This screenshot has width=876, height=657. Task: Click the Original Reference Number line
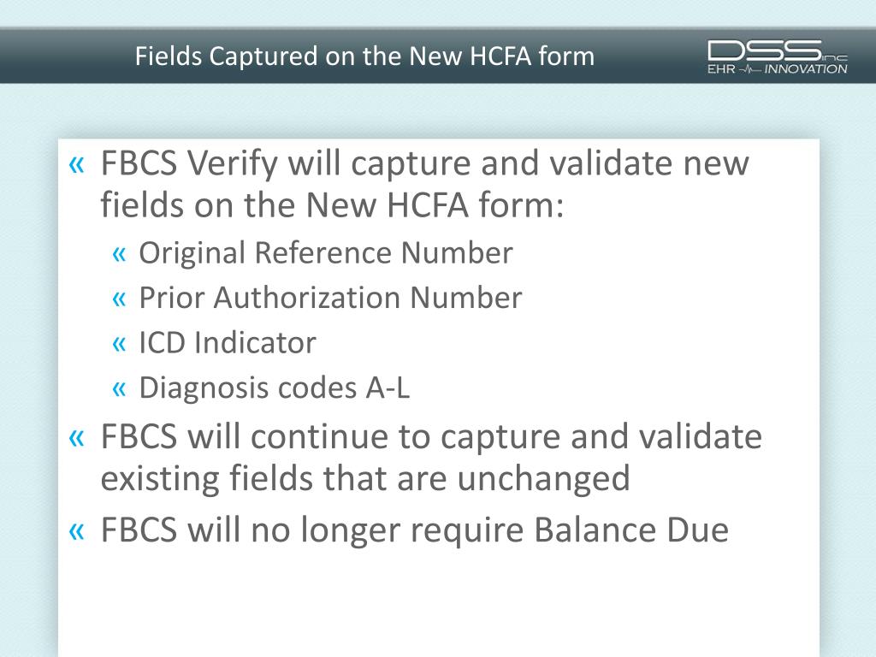(326, 252)
